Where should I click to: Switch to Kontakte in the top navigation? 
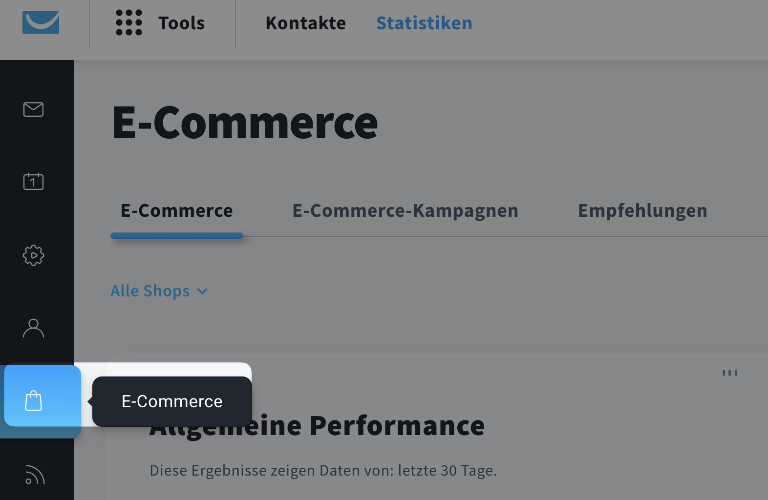[x=305, y=22]
